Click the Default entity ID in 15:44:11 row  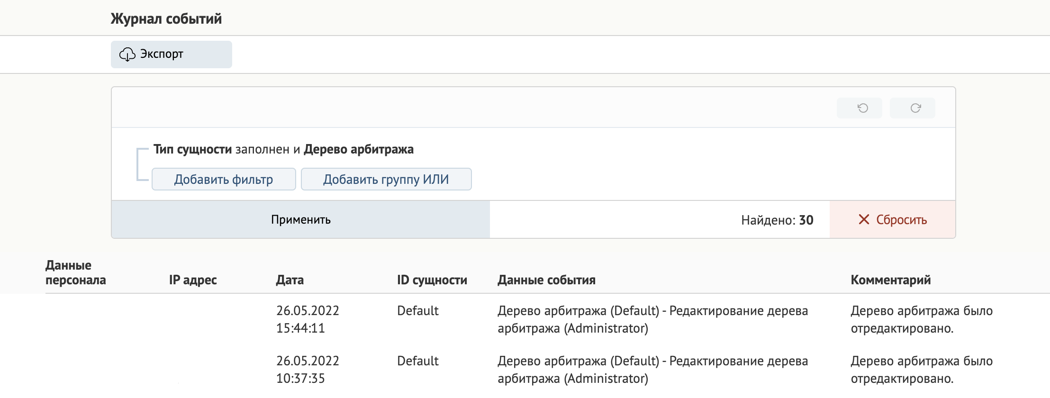[417, 311]
